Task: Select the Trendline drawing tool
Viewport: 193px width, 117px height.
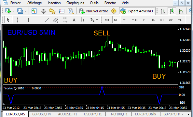Action: (47, 20)
